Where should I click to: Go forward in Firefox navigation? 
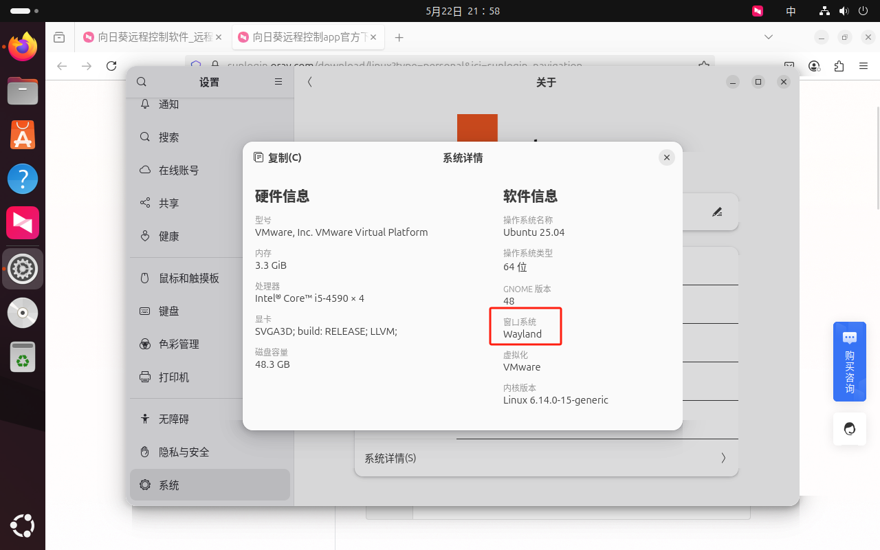tap(87, 66)
